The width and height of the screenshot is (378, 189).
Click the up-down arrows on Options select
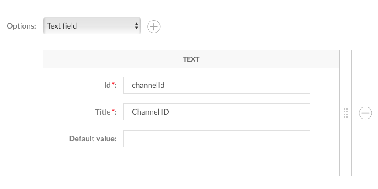pos(136,26)
